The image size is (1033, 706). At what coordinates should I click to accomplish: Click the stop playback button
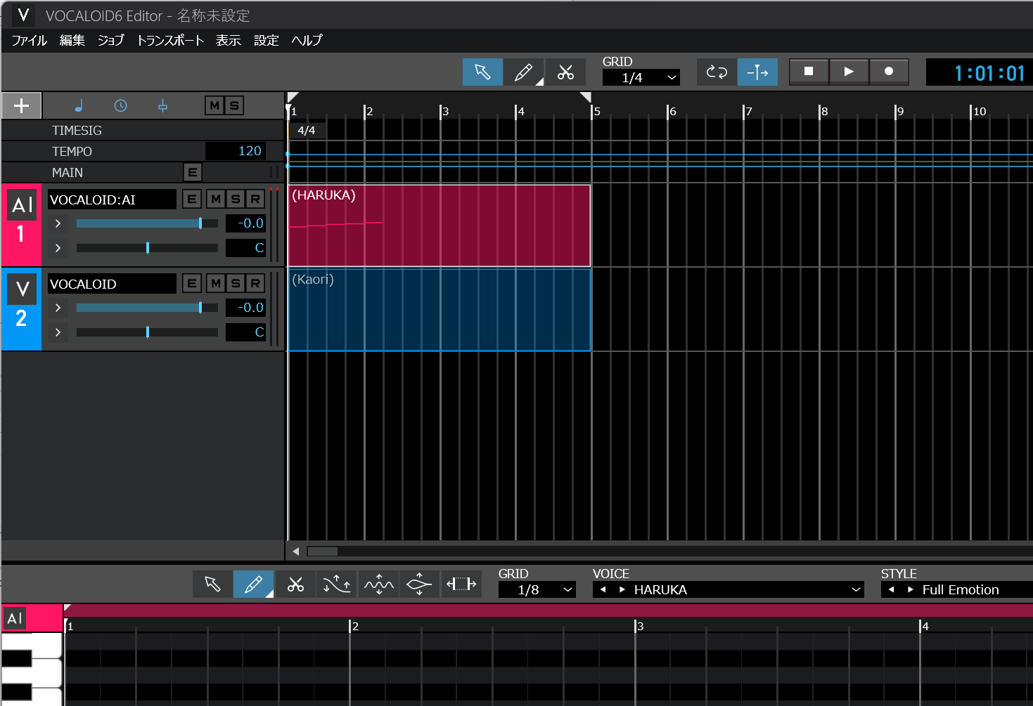pyautogui.click(x=809, y=72)
